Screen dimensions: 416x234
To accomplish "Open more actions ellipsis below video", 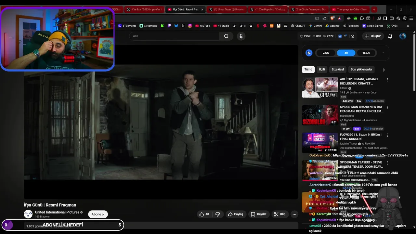I will pyautogui.click(x=294, y=214).
